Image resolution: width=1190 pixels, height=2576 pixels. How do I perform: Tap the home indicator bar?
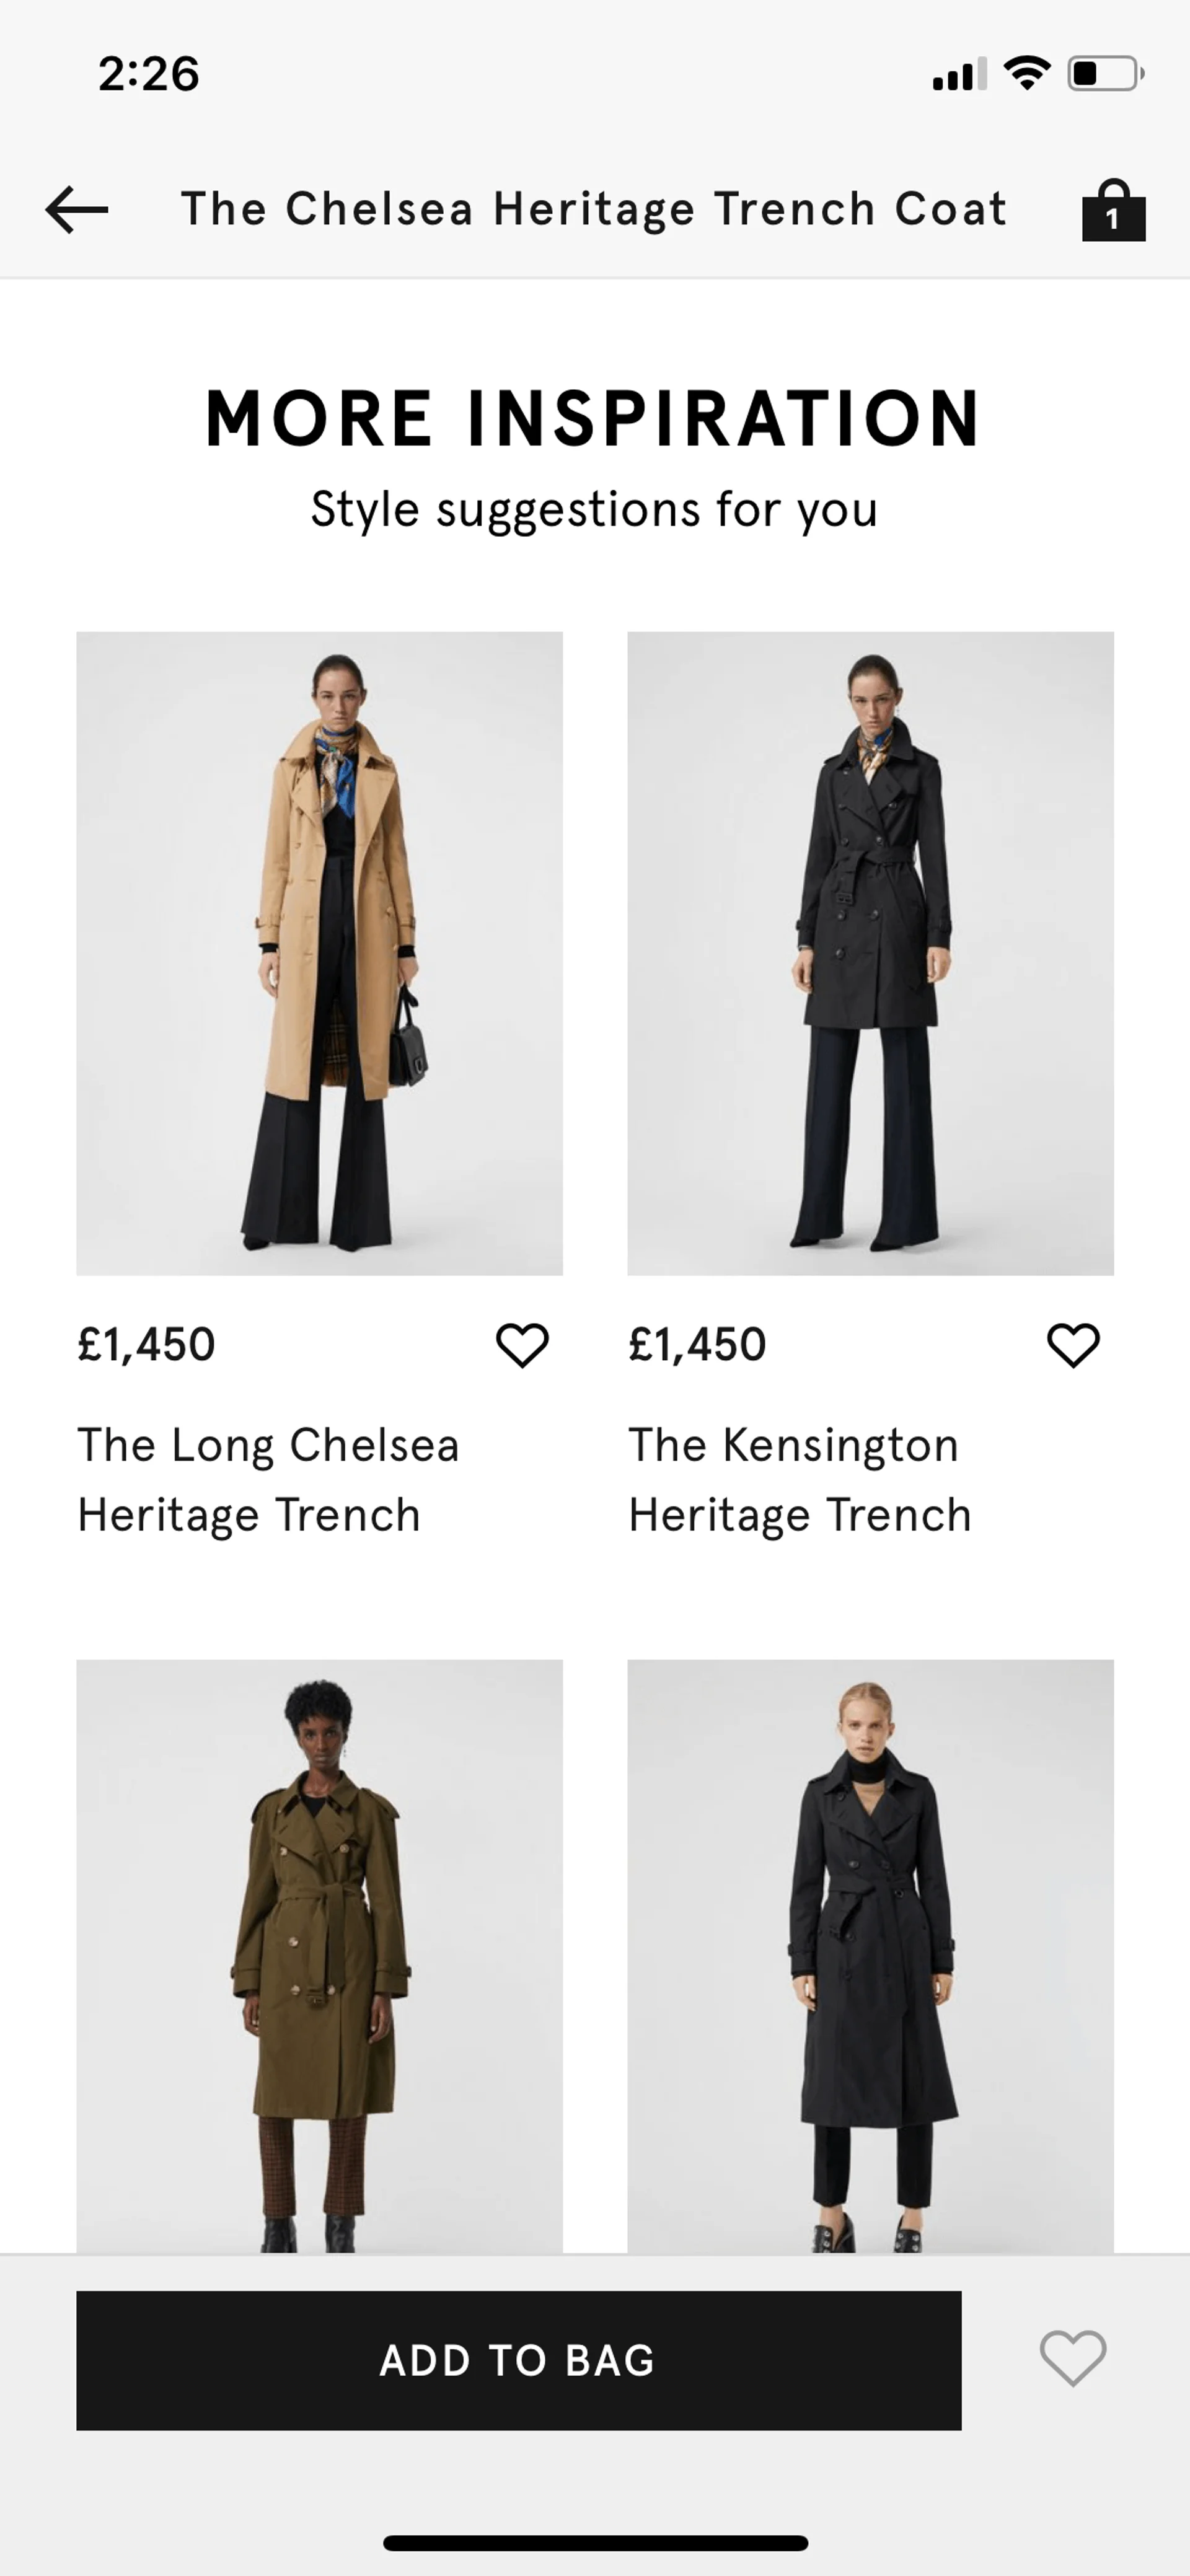point(595,2543)
